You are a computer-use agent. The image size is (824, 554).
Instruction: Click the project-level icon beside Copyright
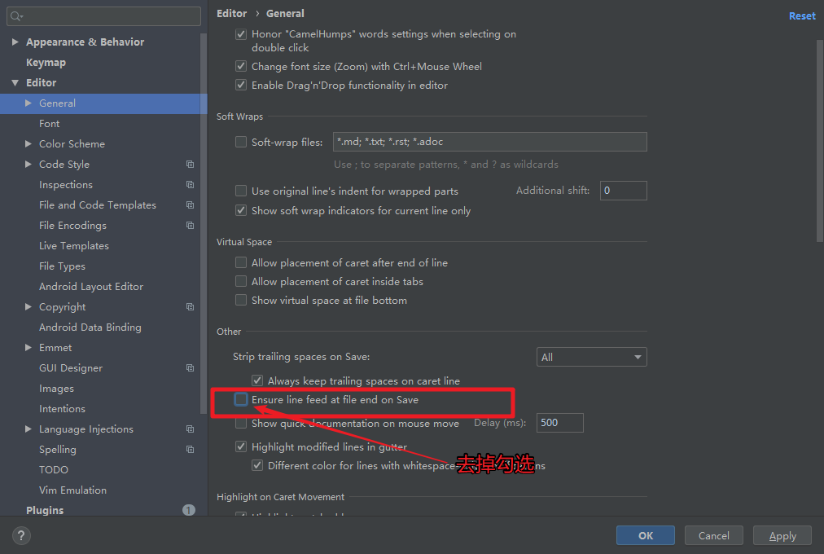pyautogui.click(x=191, y=307)
